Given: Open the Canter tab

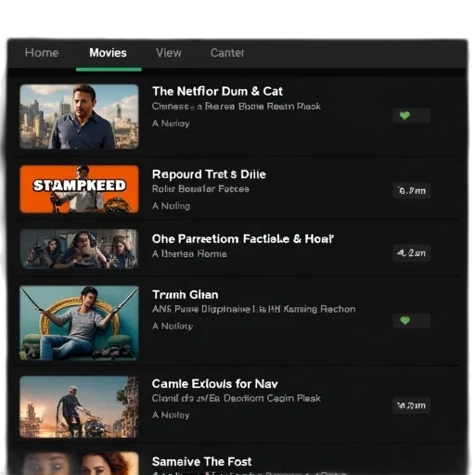Looking at the screenshot, I should click(227, 53).
